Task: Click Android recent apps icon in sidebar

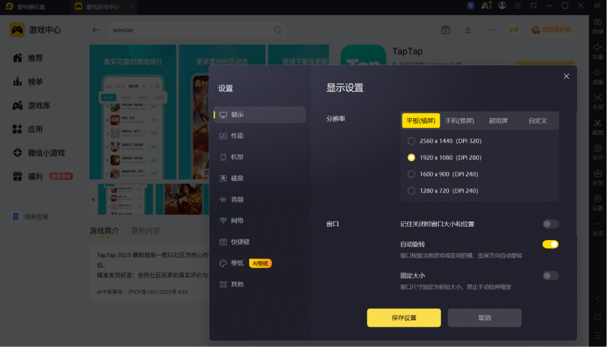Action: click(x=598, y=336)
